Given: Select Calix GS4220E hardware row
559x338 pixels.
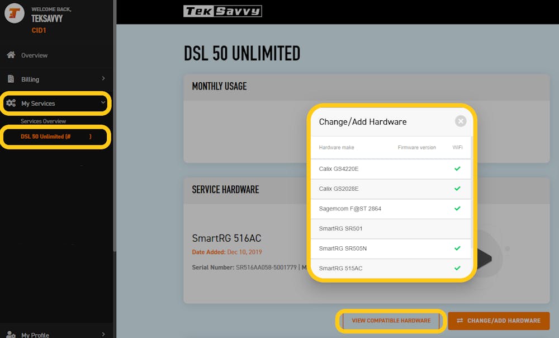Looking at the screenshot, I should click(x=391, y=169).
